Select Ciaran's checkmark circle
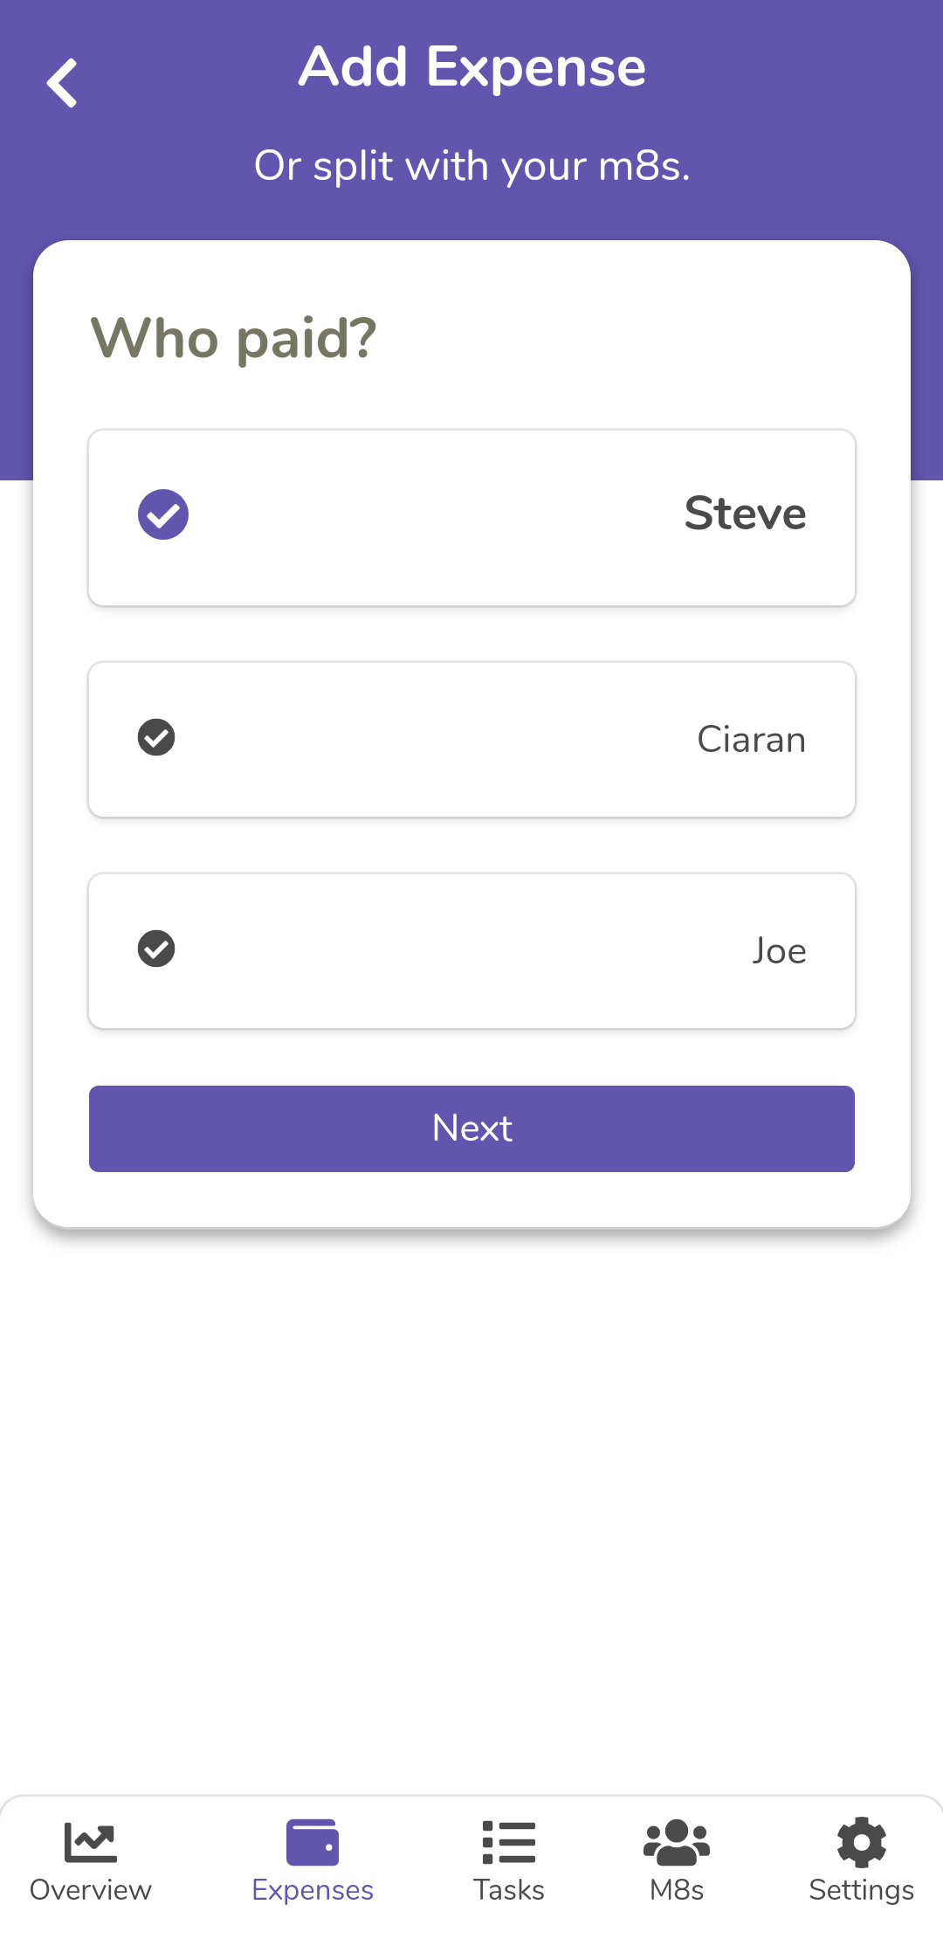 (156, 737)
